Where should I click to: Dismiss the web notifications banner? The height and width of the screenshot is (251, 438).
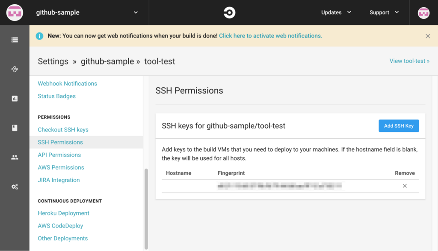tap(428, 36)
